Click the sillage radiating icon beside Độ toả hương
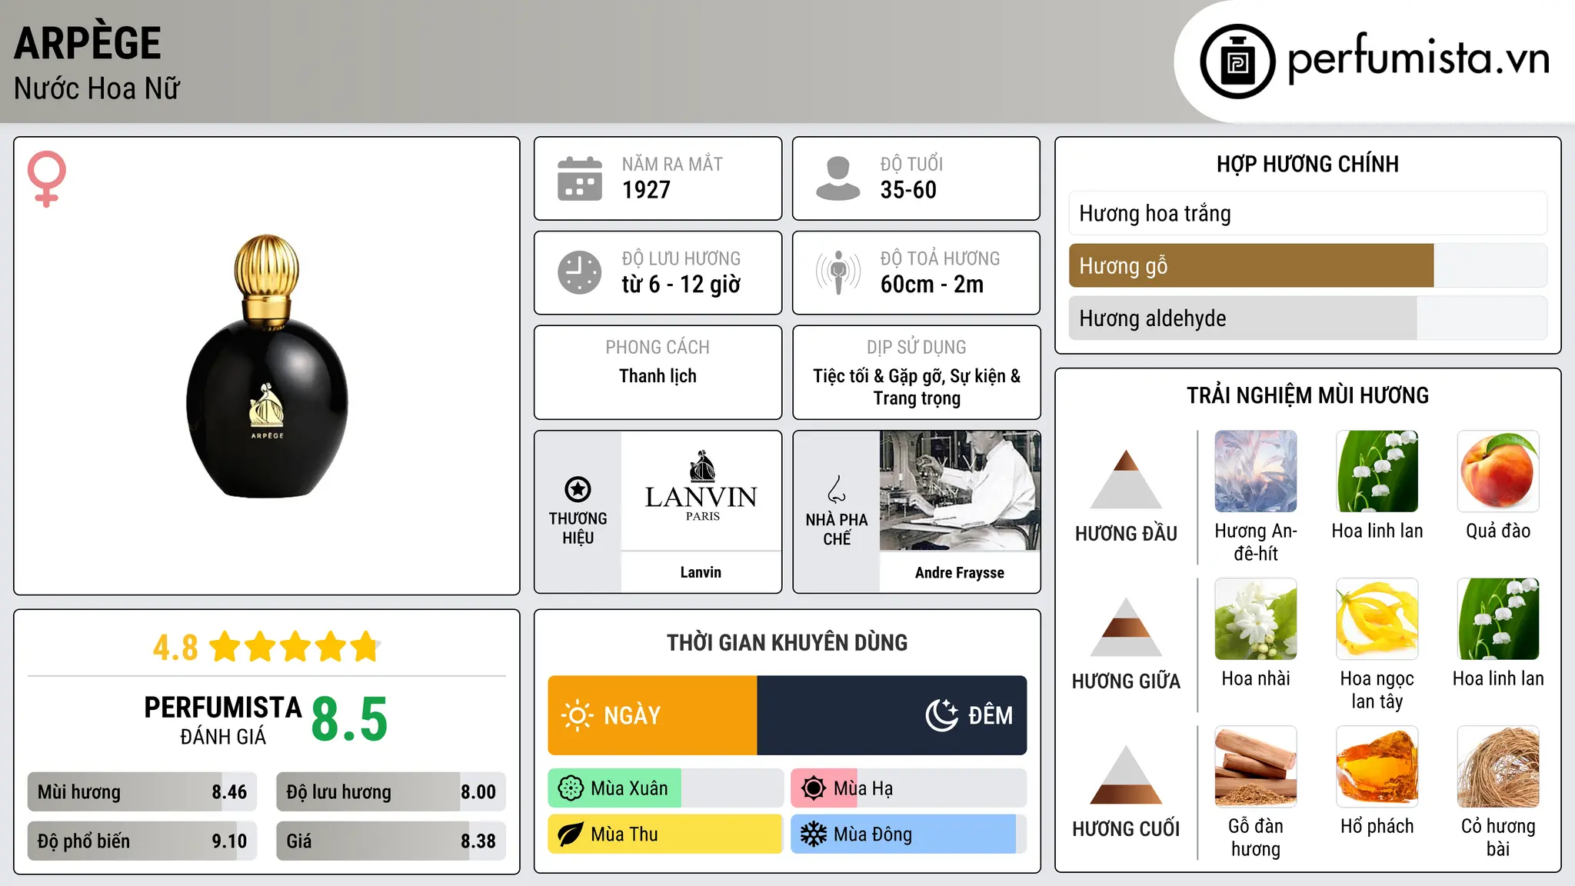This screenshot has width=1575, height=886. 838,272
